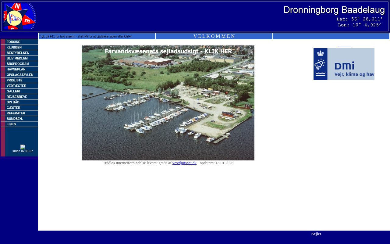View the ÅRSPROGRAM page
The height and width of the screenshot is (244, 390).
(18, 64)
